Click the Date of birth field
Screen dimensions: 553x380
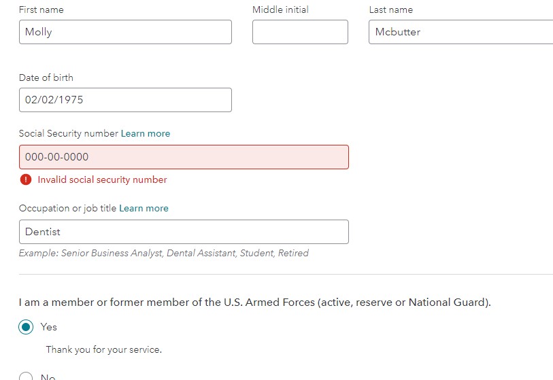125,100
